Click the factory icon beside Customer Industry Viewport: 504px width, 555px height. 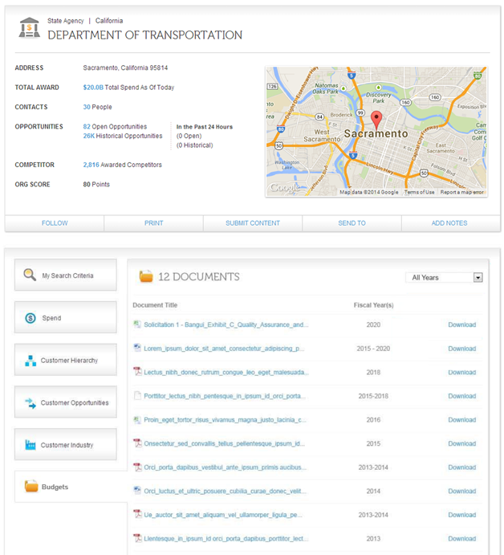click(x=30, y=445)
